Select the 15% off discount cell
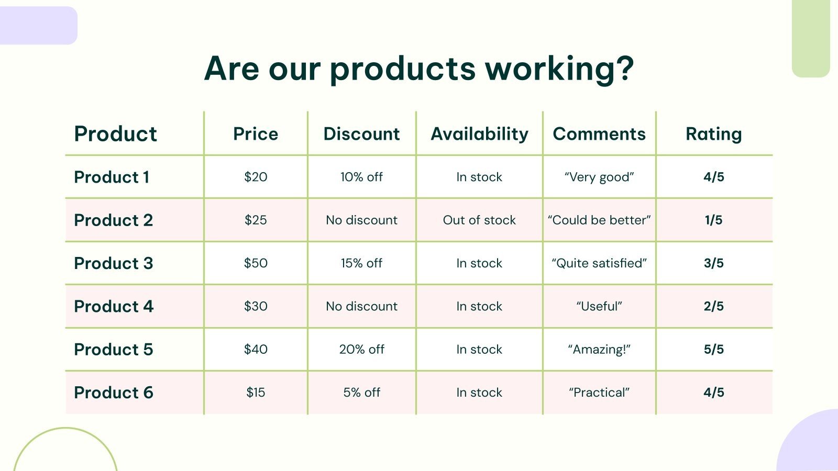This screenshot has width=838, height=471. (361, 263)
